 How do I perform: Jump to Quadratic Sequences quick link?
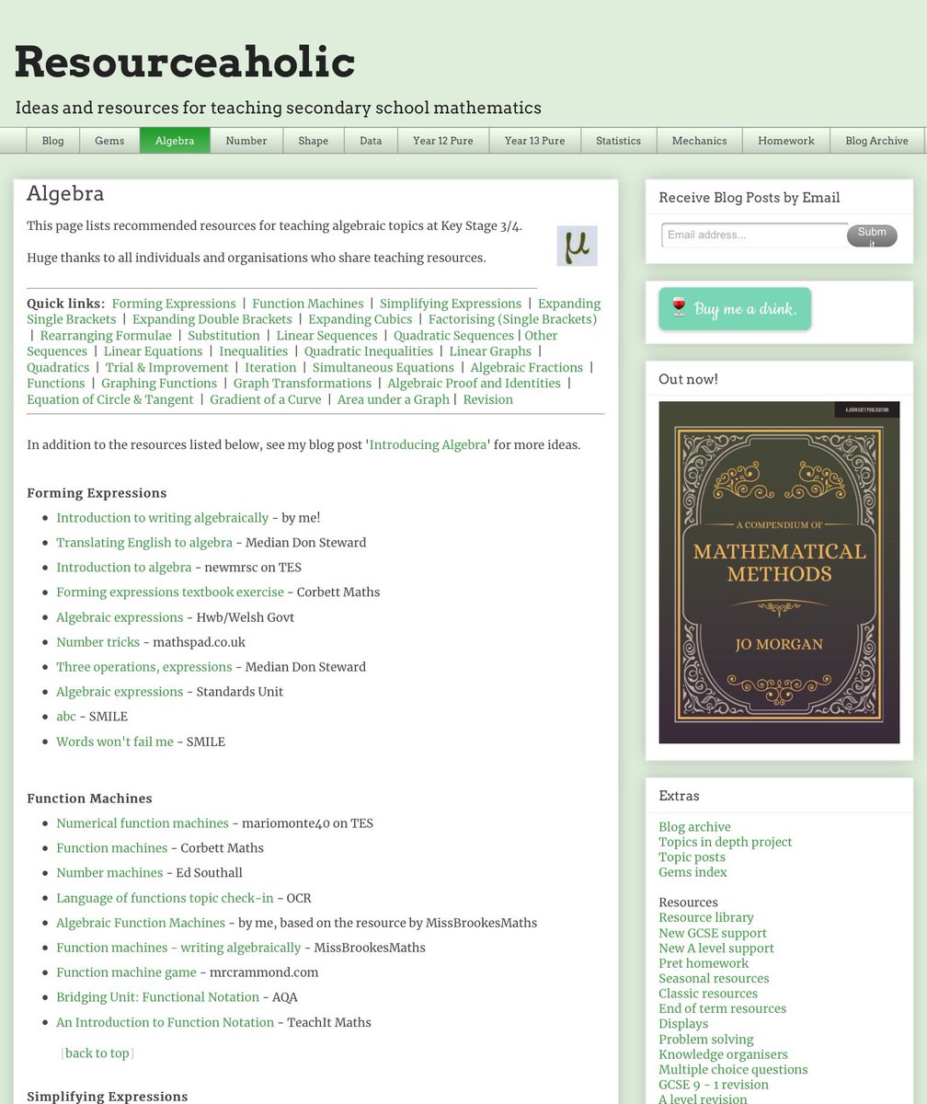[x=453, y=336]
